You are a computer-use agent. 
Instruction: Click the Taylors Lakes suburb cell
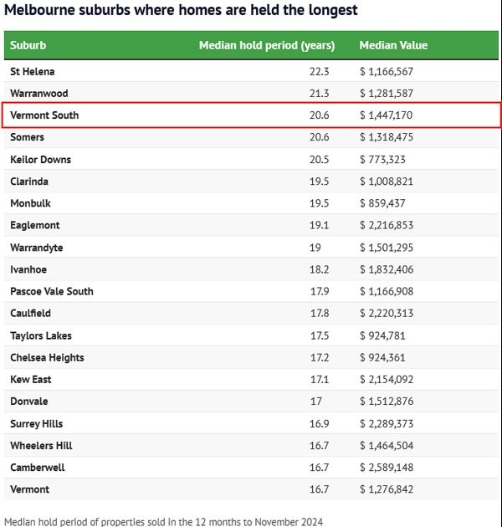click(x=41, y=335)
